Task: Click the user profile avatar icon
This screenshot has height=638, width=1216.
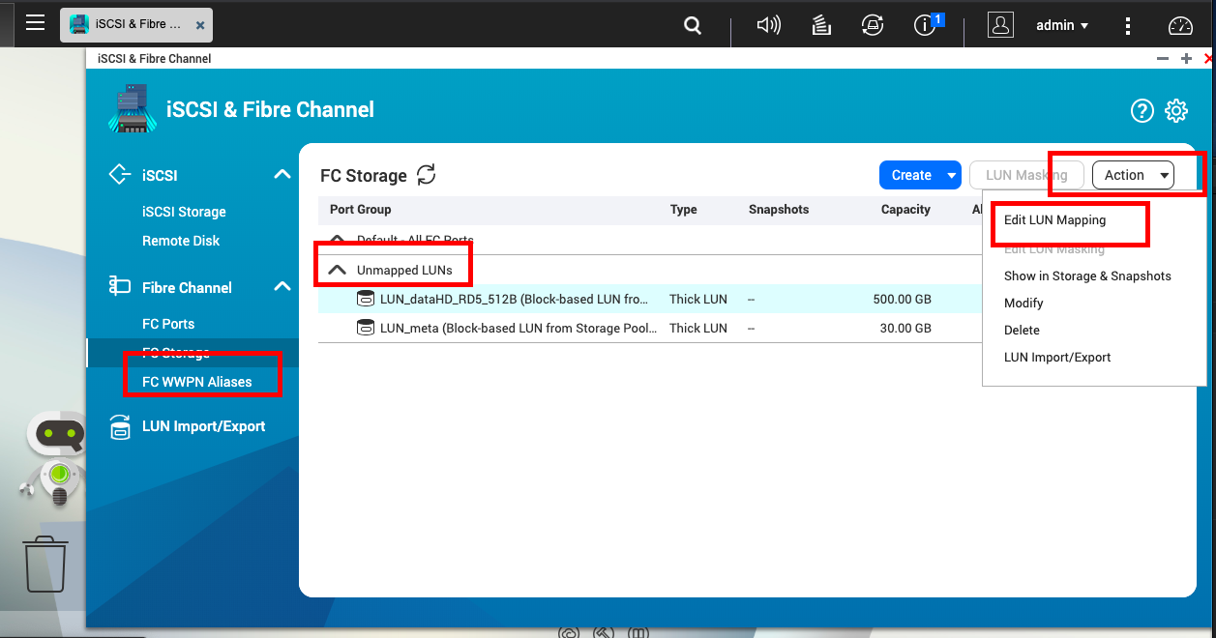Action: (x=1000, y=25)
